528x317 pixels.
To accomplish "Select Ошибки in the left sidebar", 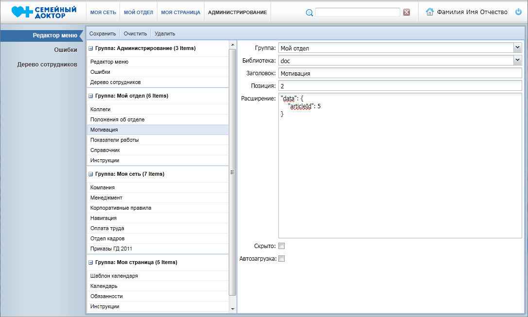I will (65, 50).
